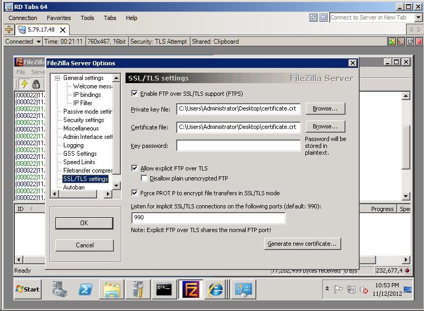Click the Generate new certificate button
The image size is (424, 311).
302,244
